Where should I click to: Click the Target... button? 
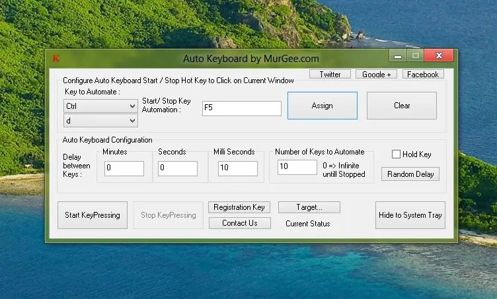coord(309,207)
